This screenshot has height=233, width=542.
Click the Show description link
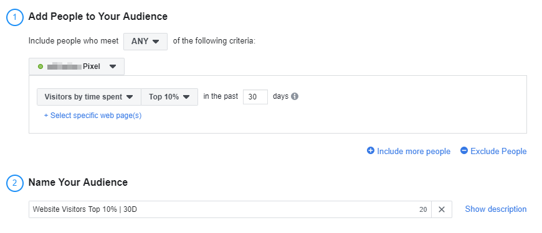(x=496, y=209)
